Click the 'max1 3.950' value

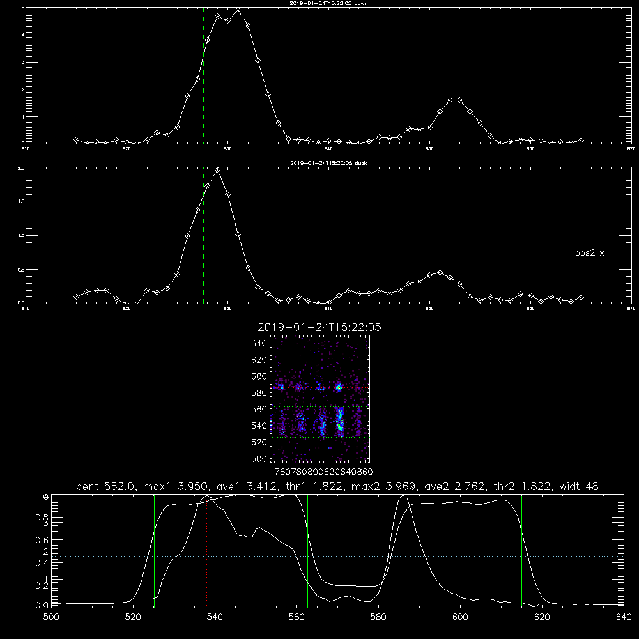pyautogui.click(x=177, y=486)
